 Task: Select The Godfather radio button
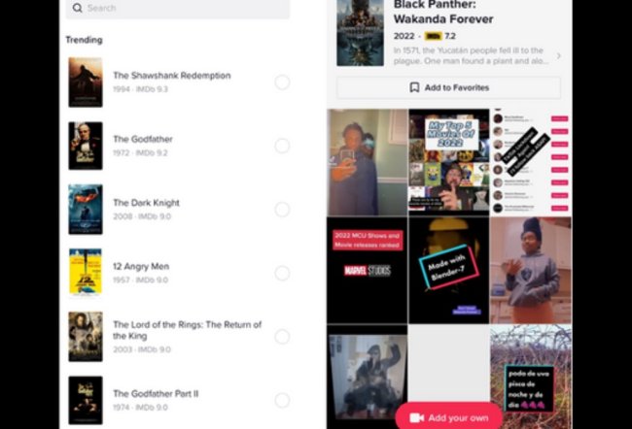[x=282, y=146]
